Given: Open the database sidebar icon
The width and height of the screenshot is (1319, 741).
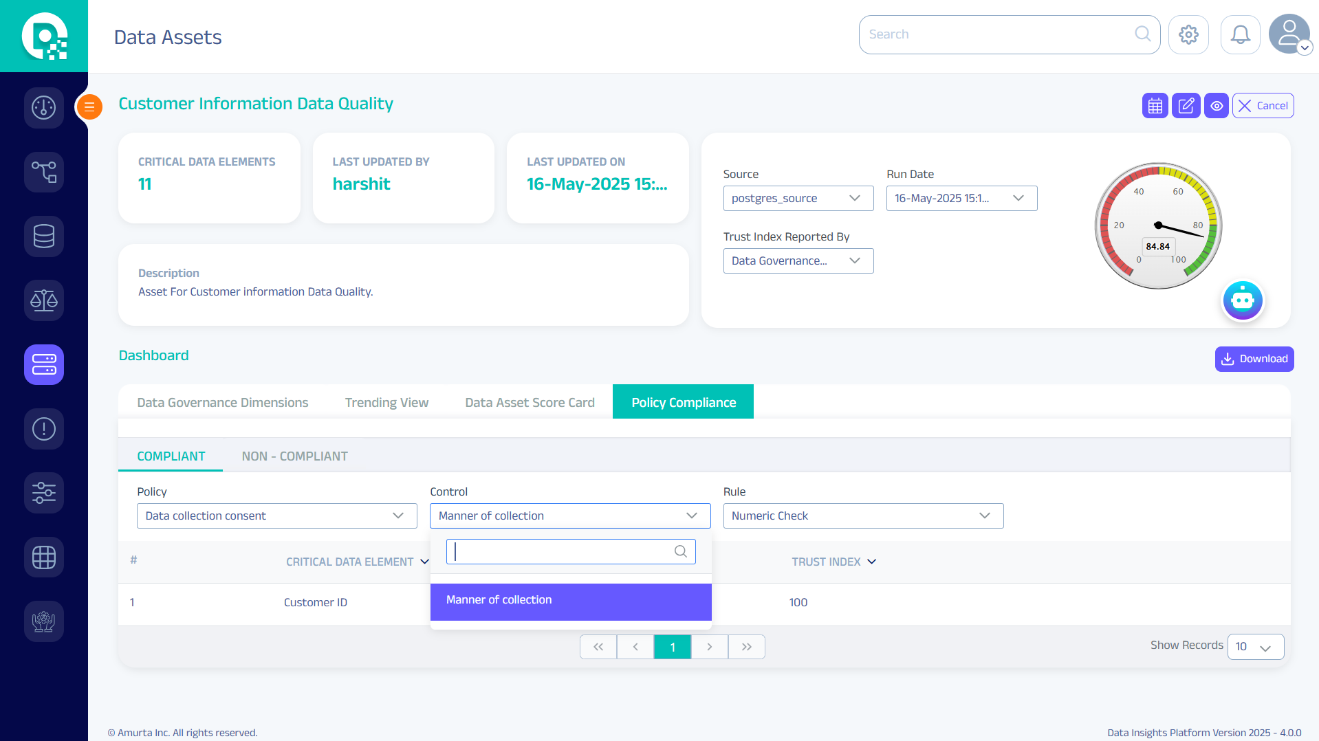Looking at the screenshot, I should [x=43, y=236].
